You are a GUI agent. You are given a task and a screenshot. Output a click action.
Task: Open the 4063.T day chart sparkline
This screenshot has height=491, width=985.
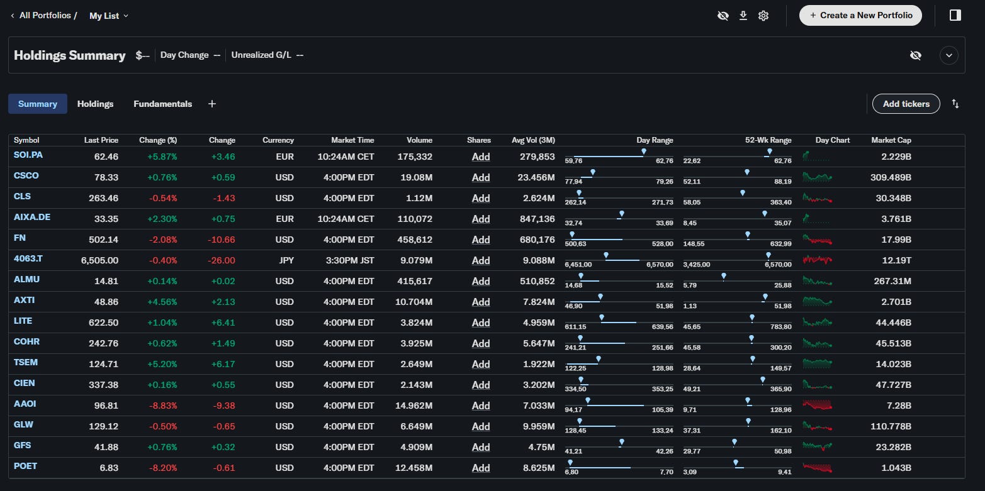point(817,260)
